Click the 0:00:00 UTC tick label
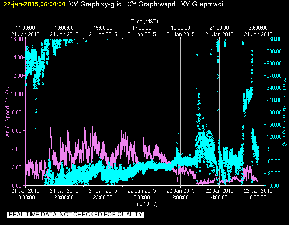The width and height of the screenshot is (289, 225). coord(142,197)
